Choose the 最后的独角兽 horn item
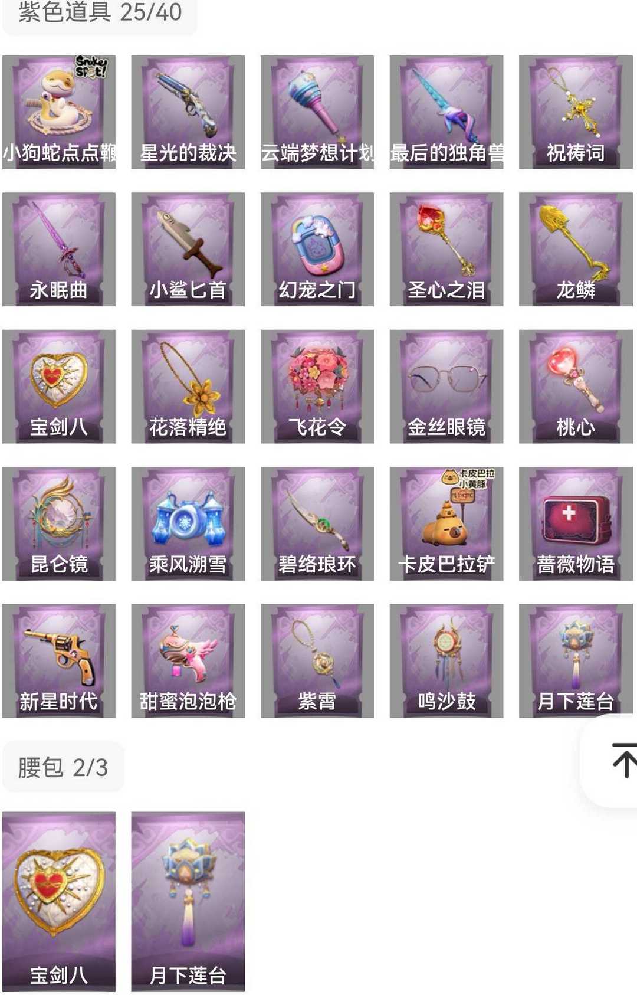Screen dimensions: 637x995 pyautogui.click(x=446, y=112)
